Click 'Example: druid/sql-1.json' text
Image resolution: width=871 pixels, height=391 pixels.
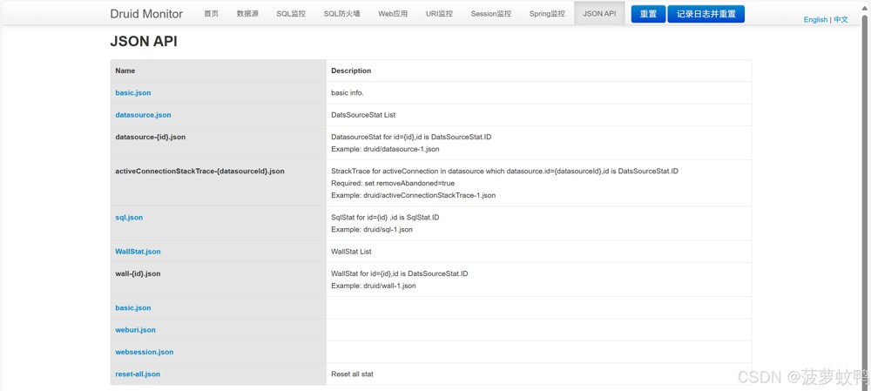coord(372,229)
